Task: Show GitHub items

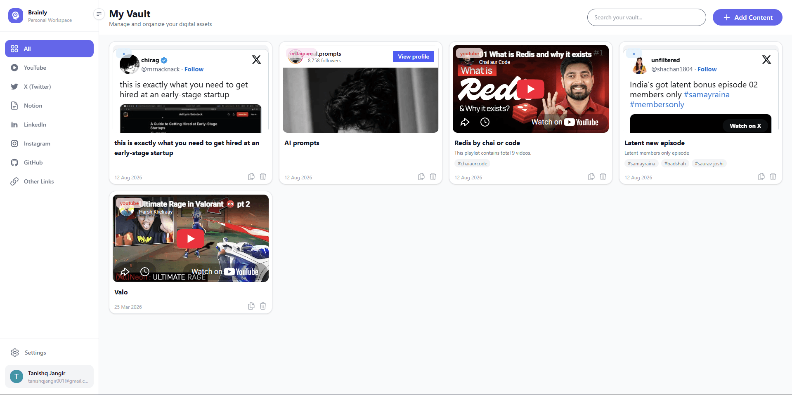Action: point(49,162)
